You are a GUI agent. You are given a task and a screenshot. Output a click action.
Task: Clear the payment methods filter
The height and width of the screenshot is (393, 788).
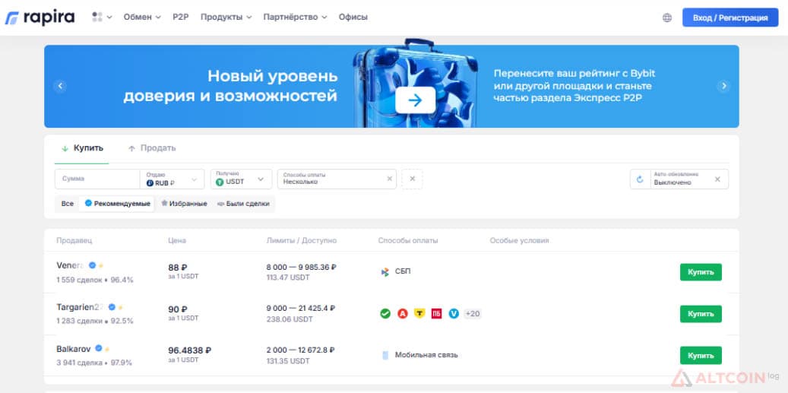[390, 179]
